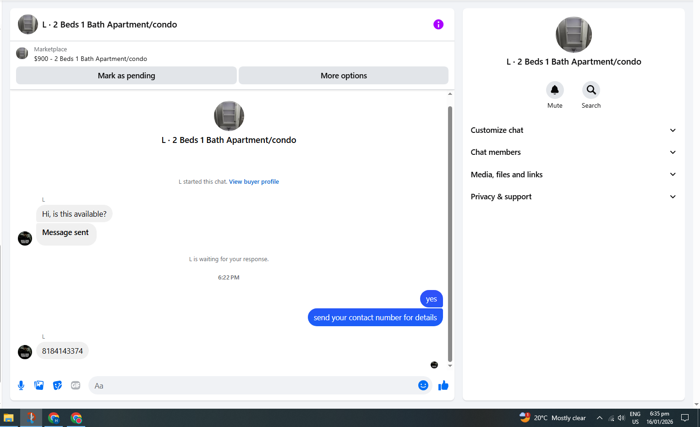Click sender avatar beside Message sent
Image resolution: width=700 pixels, height=427 pixels.
click(25, 238)
